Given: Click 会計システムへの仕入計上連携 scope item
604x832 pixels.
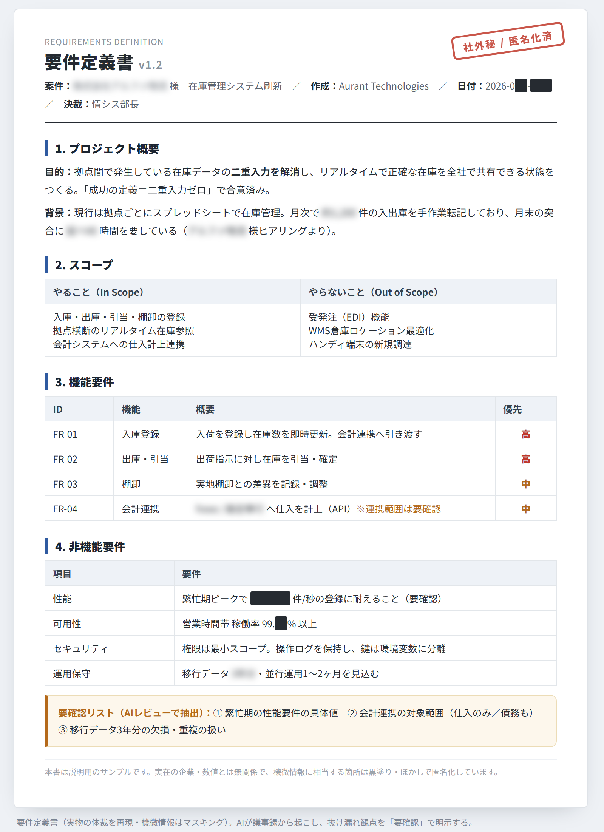Looking at the screenshot, I should (119, 344).
